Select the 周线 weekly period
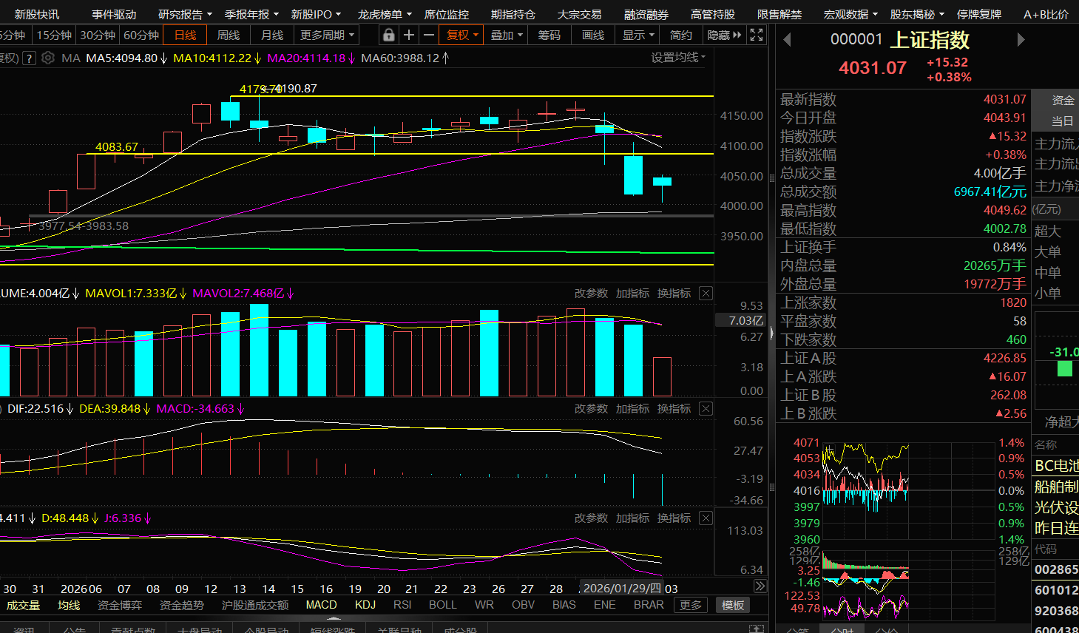 (x=229, y=35)
